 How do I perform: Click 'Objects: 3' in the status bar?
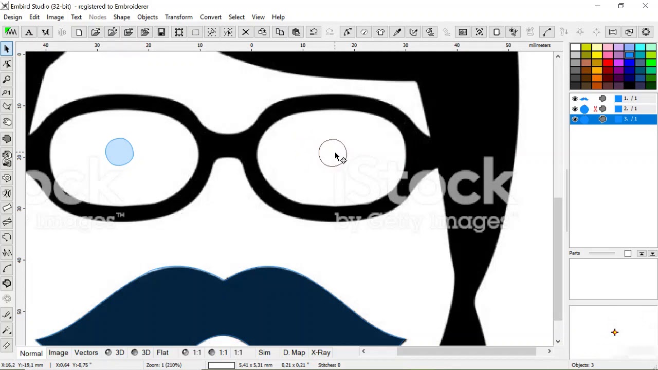click(582, 365)
